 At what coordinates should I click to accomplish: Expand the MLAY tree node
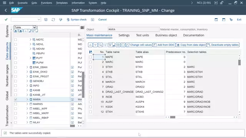point(27,123)
